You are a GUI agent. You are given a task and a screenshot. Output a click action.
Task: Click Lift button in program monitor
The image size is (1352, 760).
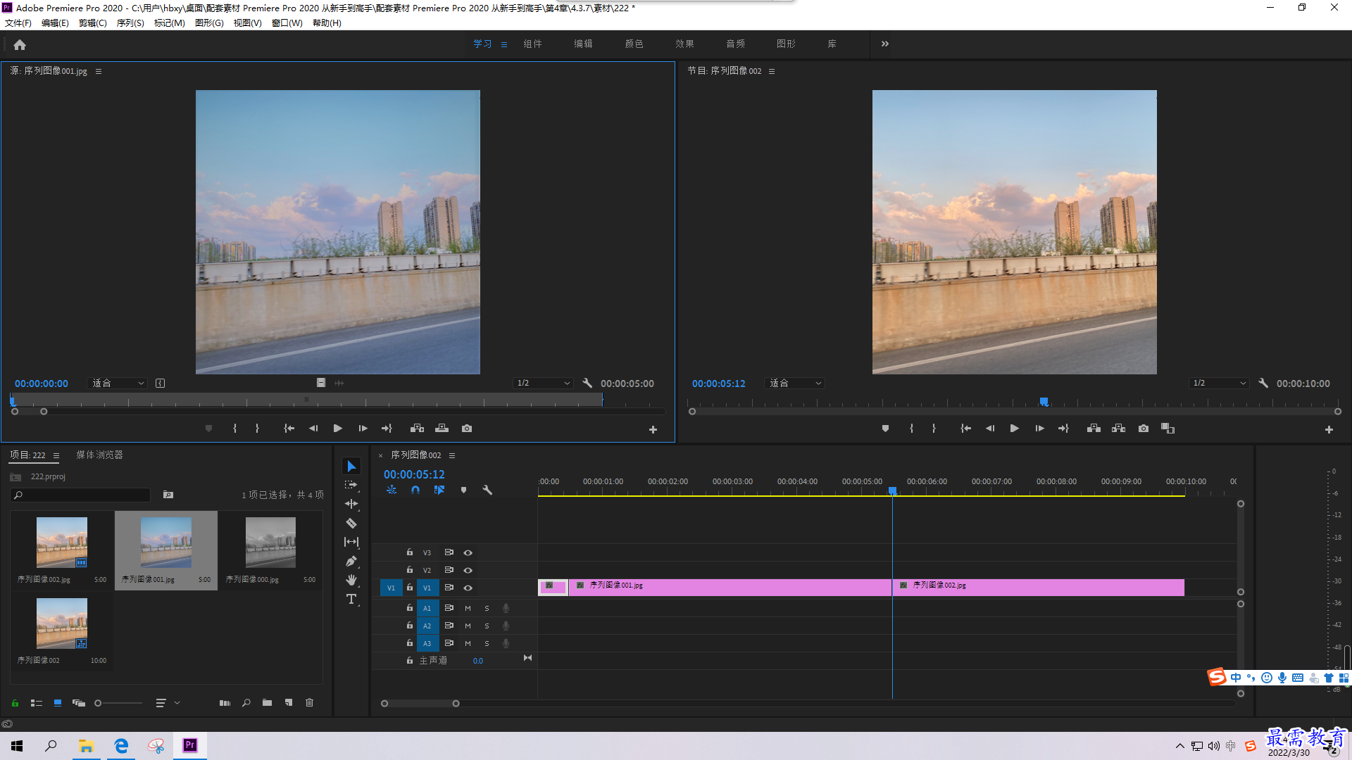[x=1094, y=429]
